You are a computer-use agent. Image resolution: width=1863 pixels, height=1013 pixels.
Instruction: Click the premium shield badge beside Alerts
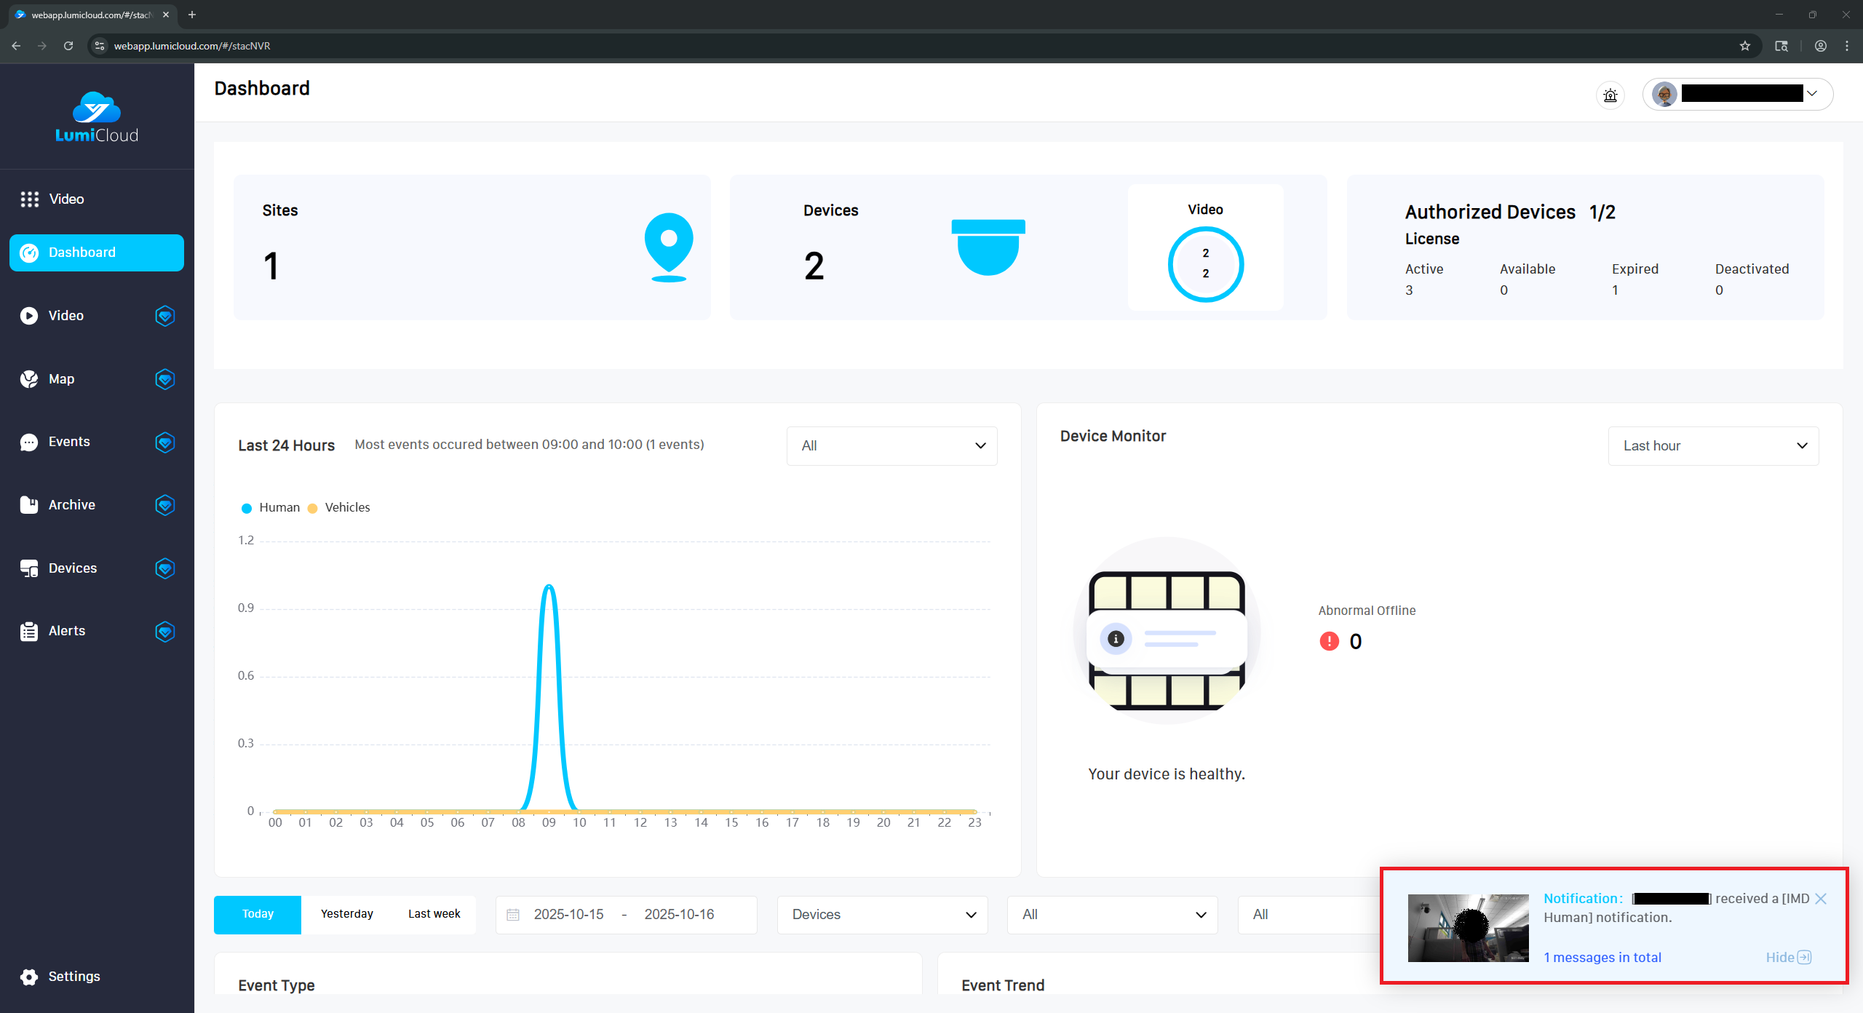(165, 632)
